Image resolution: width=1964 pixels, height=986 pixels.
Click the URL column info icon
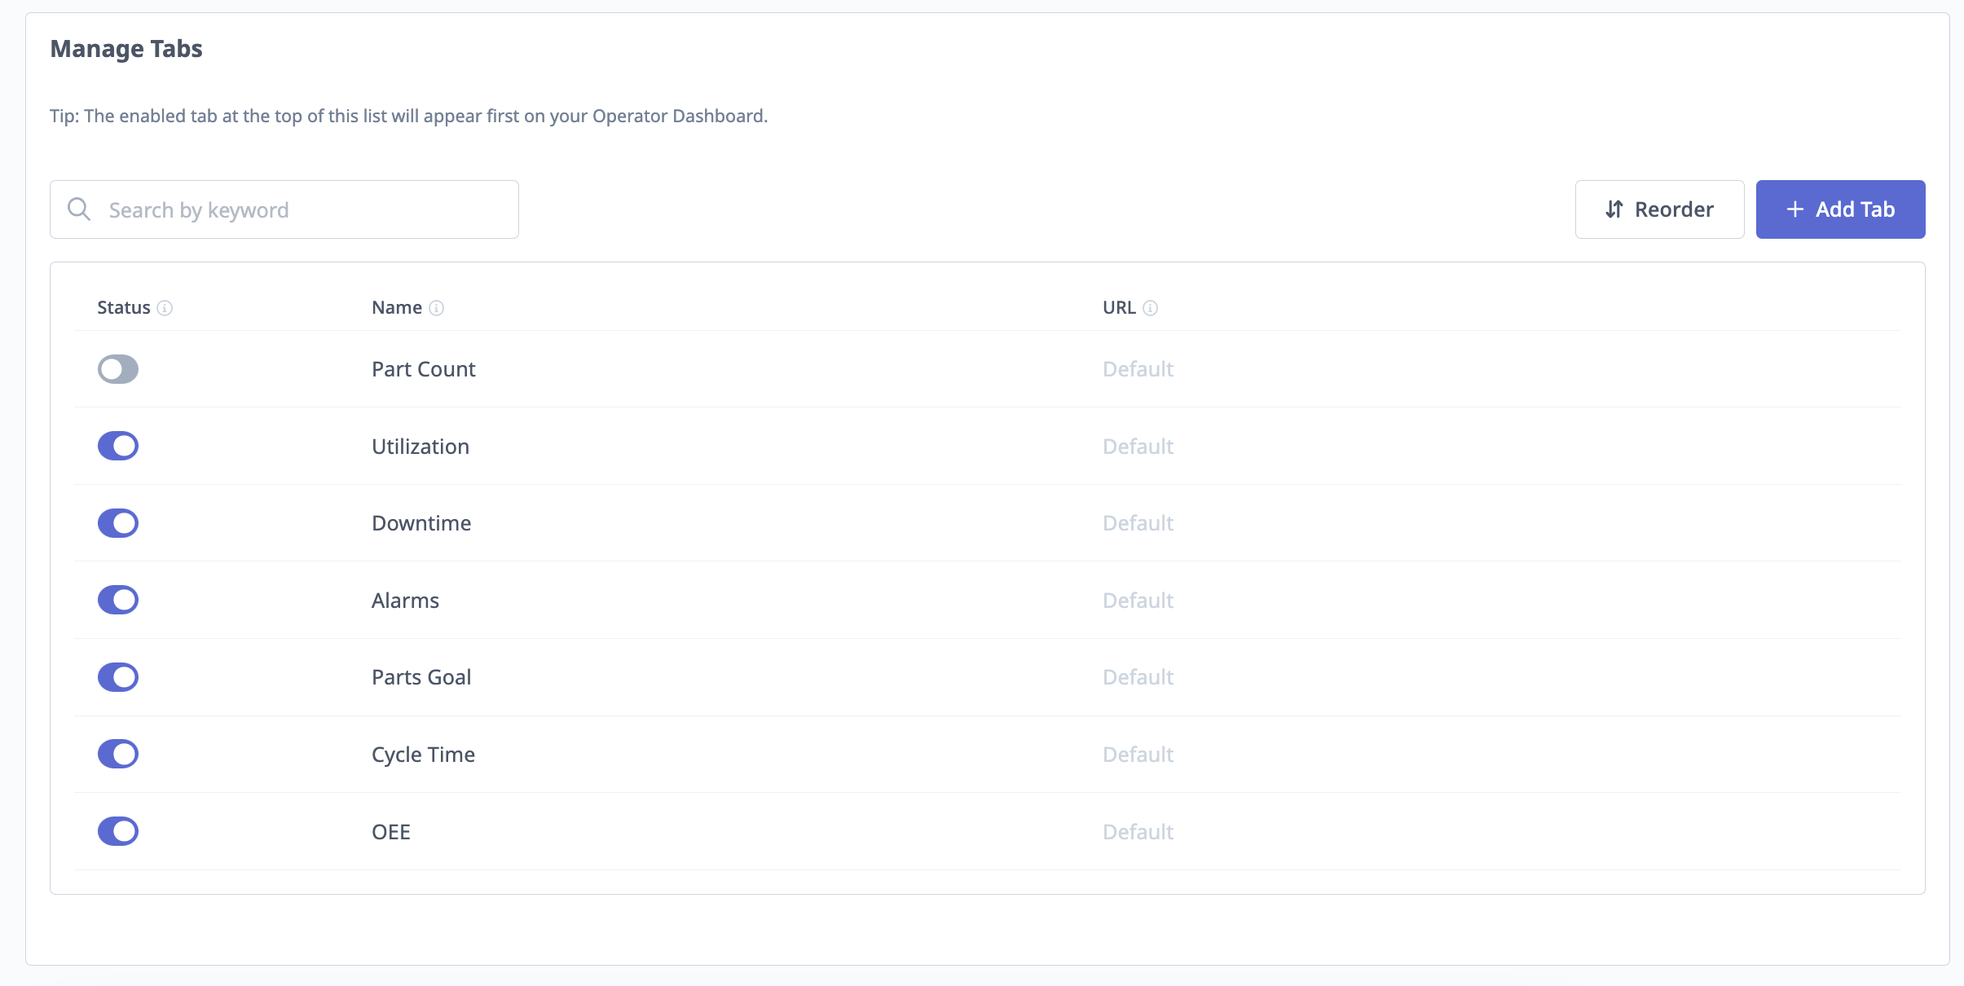[x=1151, y=308]
